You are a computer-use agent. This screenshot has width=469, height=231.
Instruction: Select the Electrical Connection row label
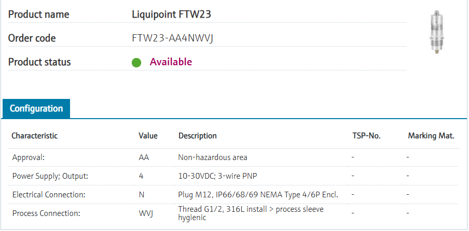point(49,195)
